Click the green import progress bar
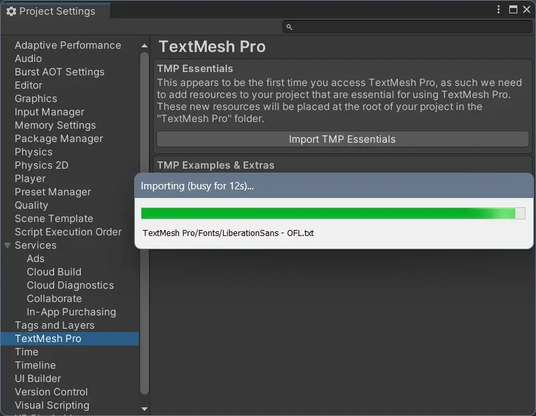 point(333,213)
